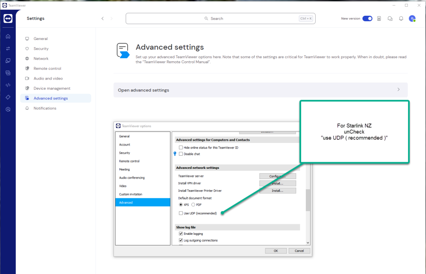Select Advanced settings in settings menu

[x=55, y=98]
